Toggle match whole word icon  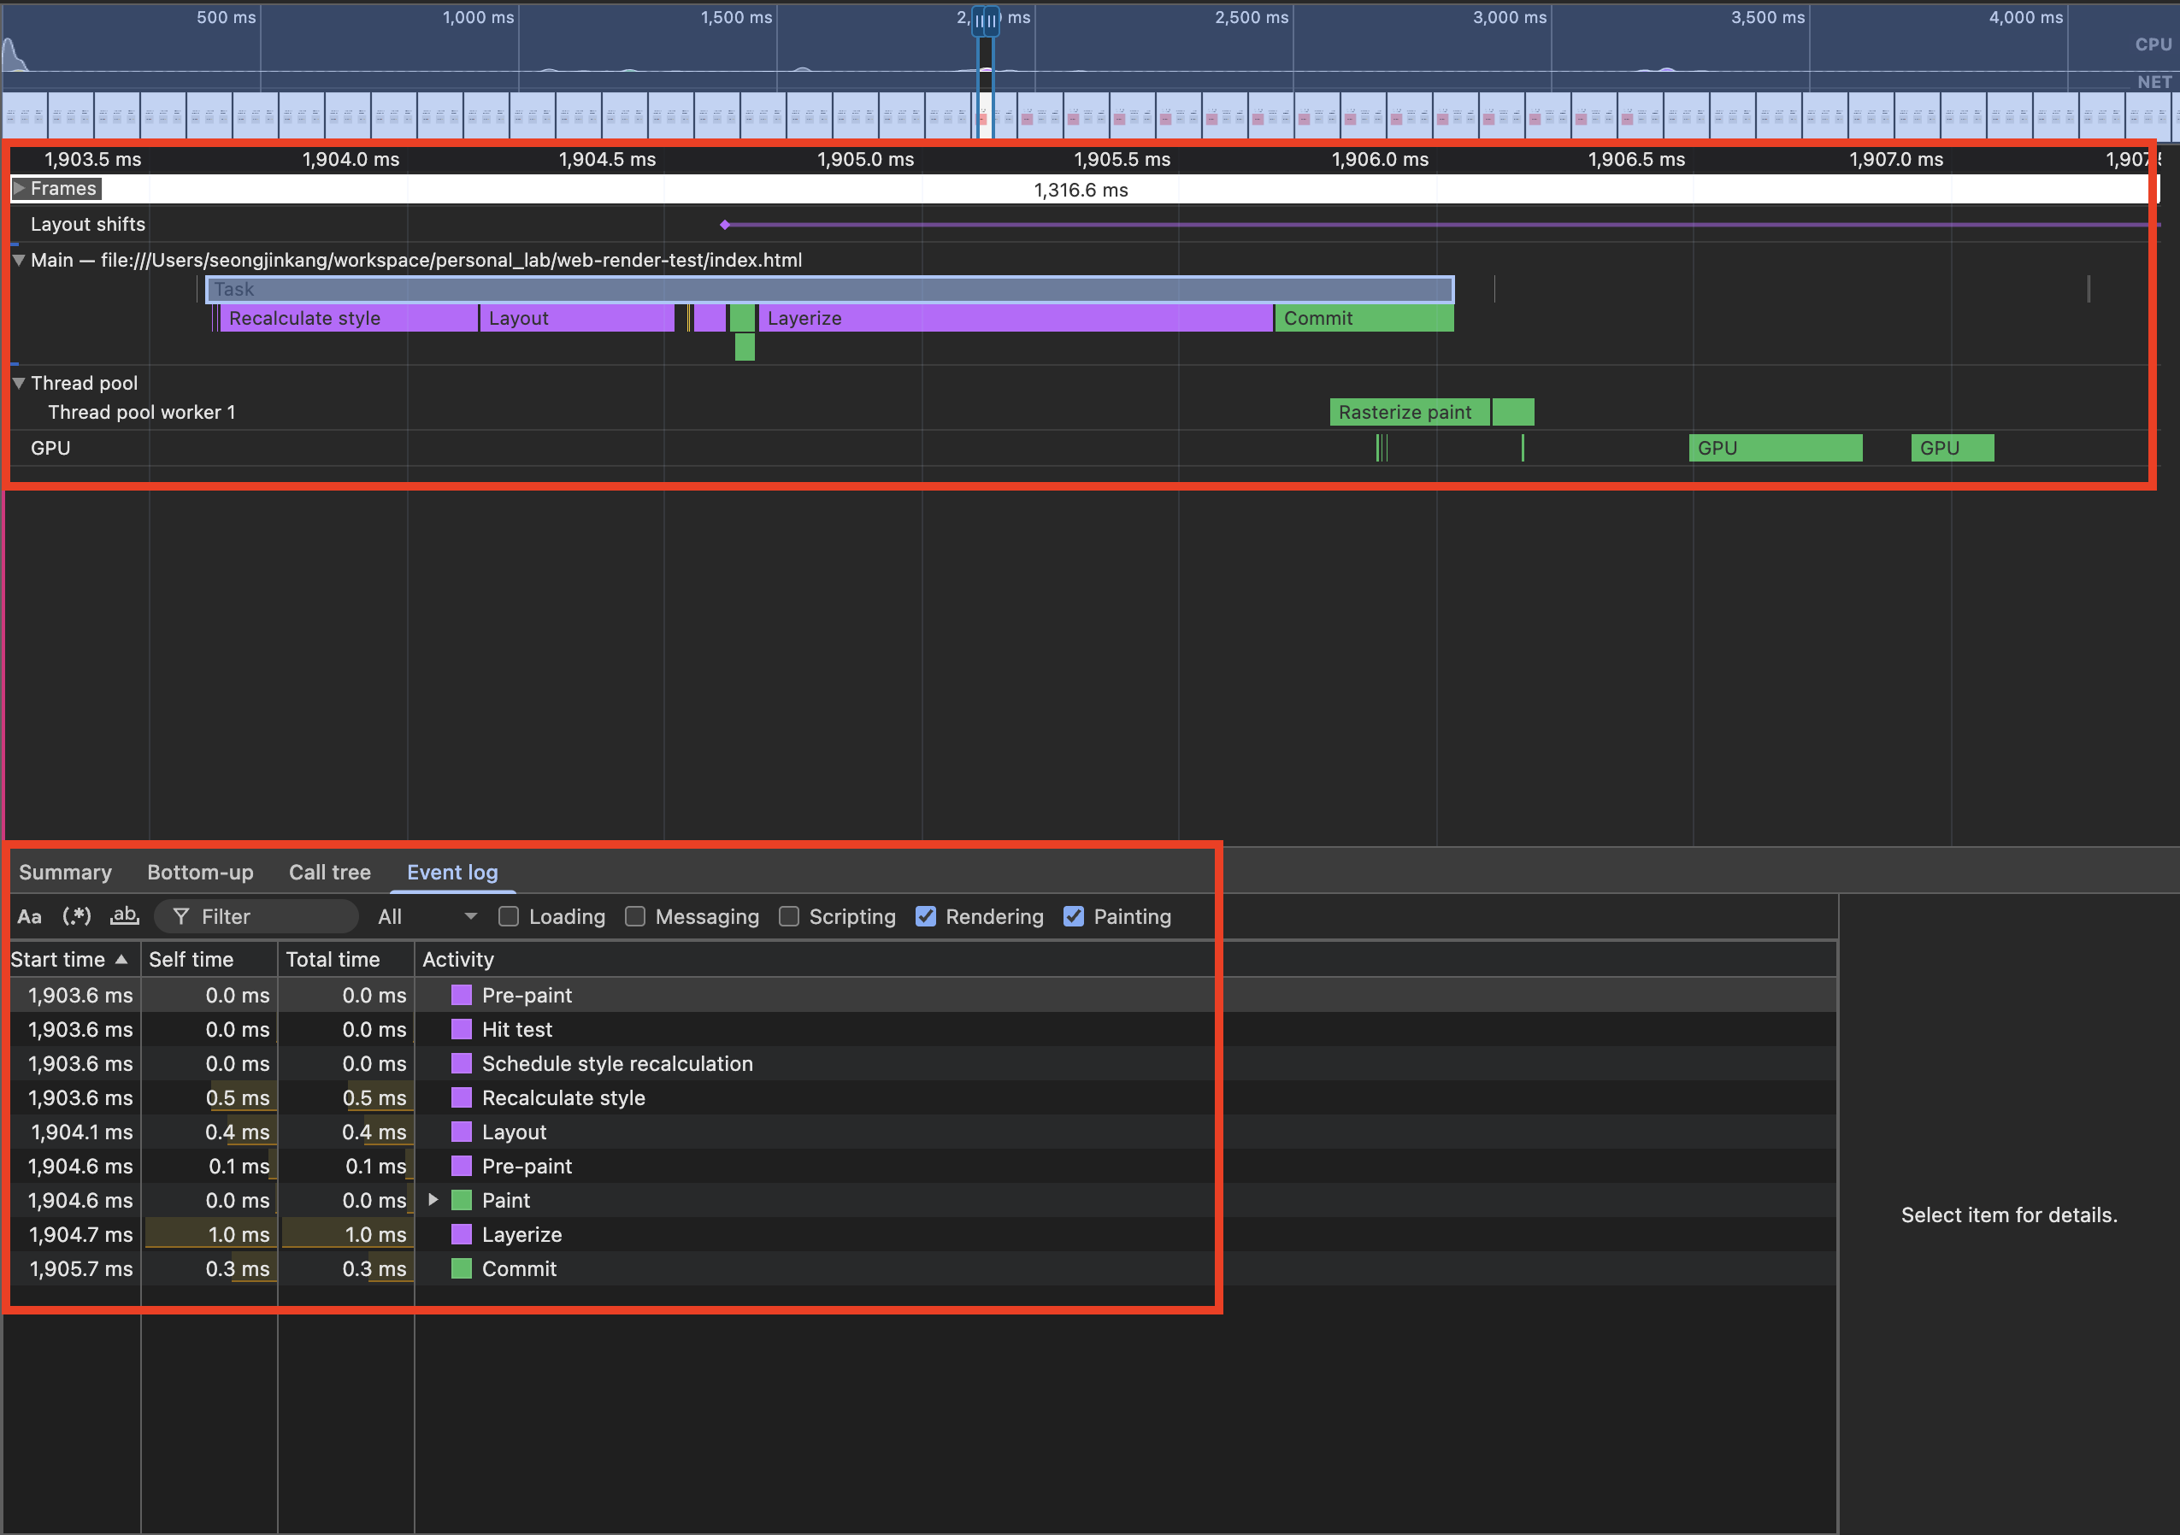124,916
